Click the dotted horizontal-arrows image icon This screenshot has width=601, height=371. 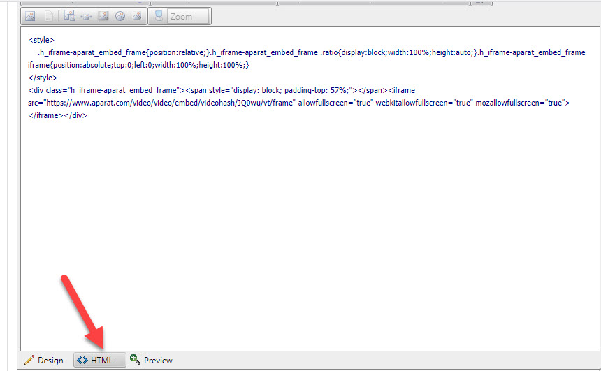click(87, 16)
